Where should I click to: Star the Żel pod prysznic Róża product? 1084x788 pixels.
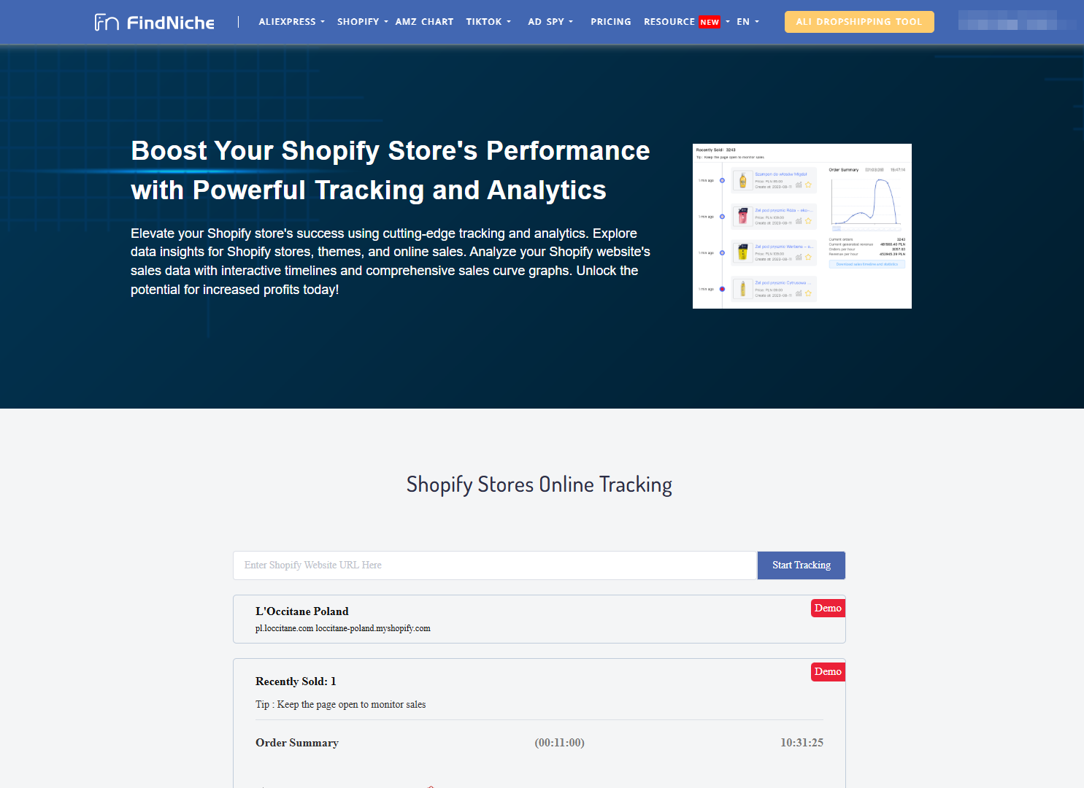tap(809, 220)
